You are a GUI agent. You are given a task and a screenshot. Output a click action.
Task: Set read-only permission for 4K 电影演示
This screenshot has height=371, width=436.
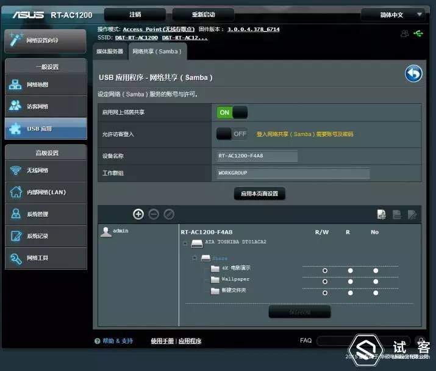351,270
